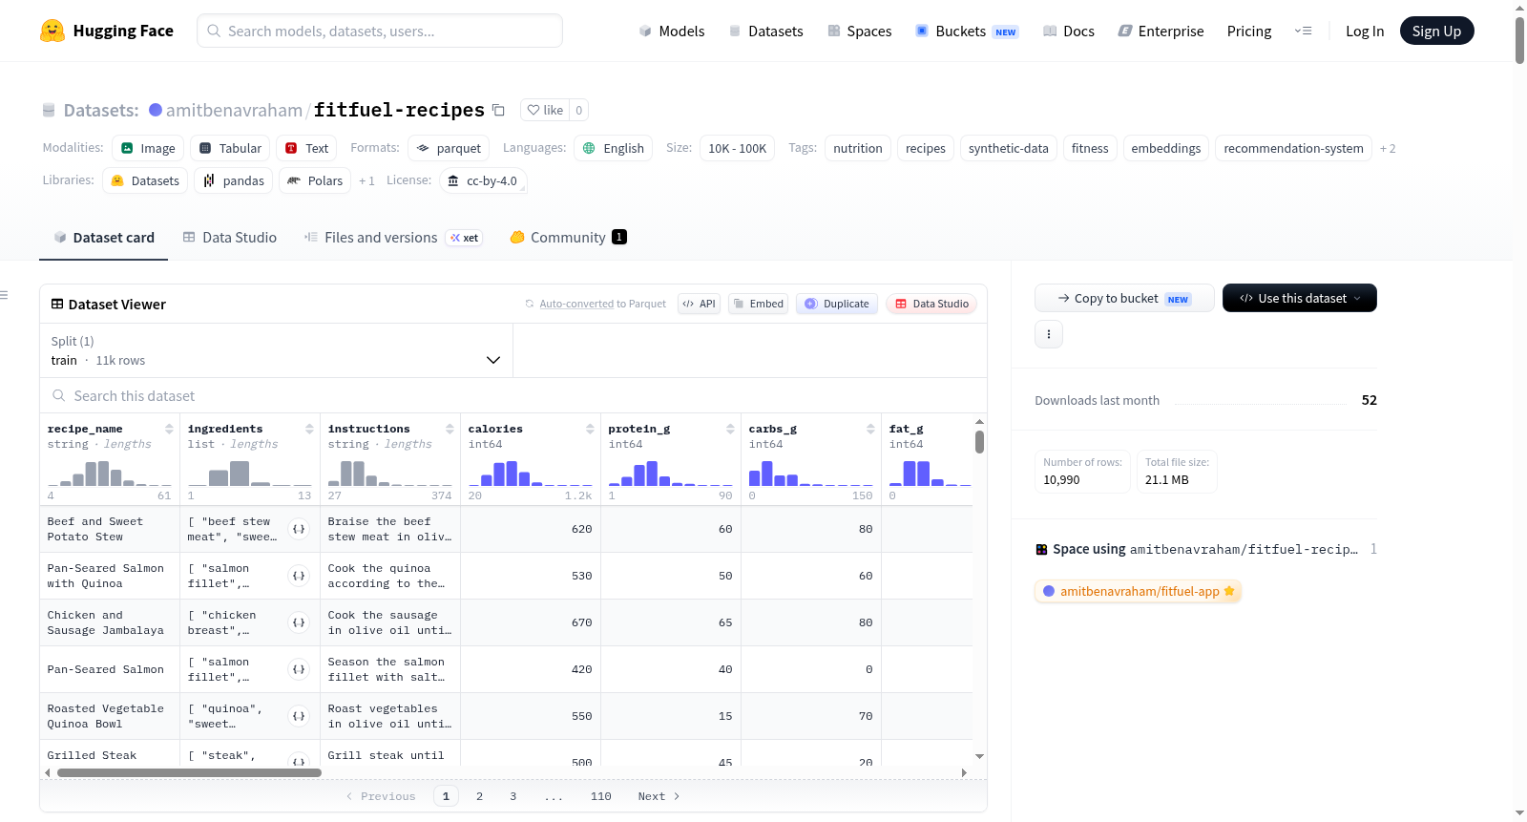Click the table vertical scrollbar thumb
This screenshot has width=1527, height=822.
[x=979, y=442]
